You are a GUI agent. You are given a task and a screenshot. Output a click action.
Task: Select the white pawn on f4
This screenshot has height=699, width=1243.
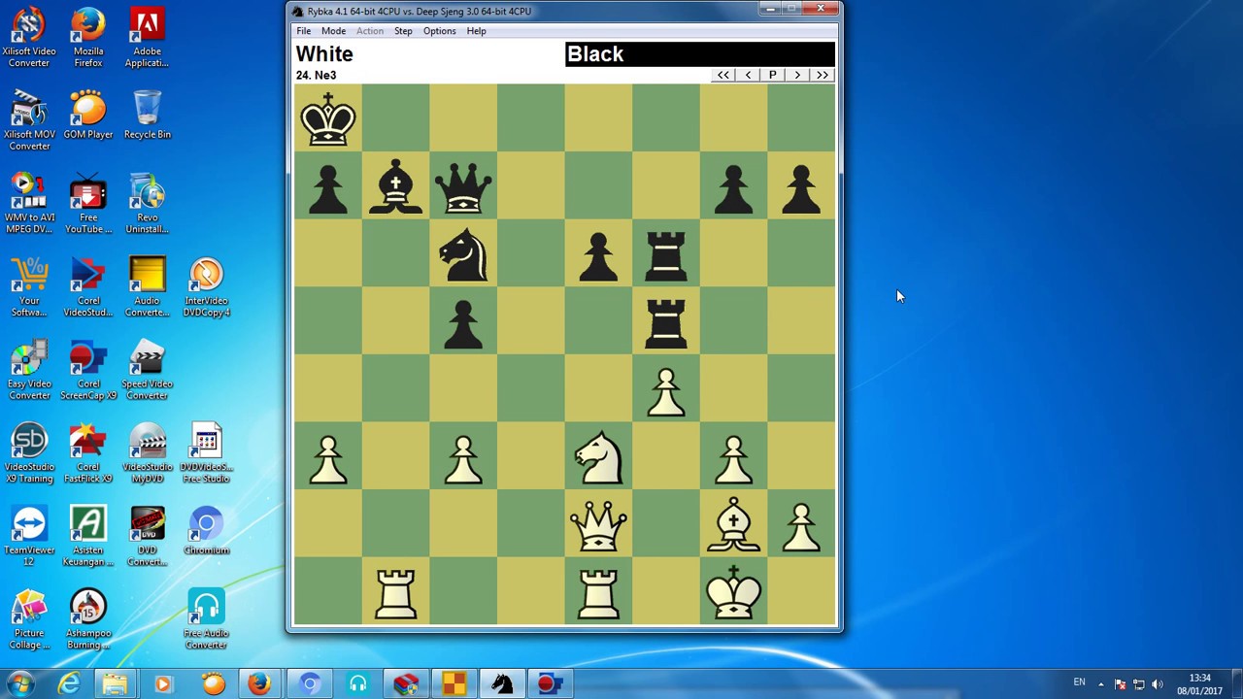click(x=666, y=392)
